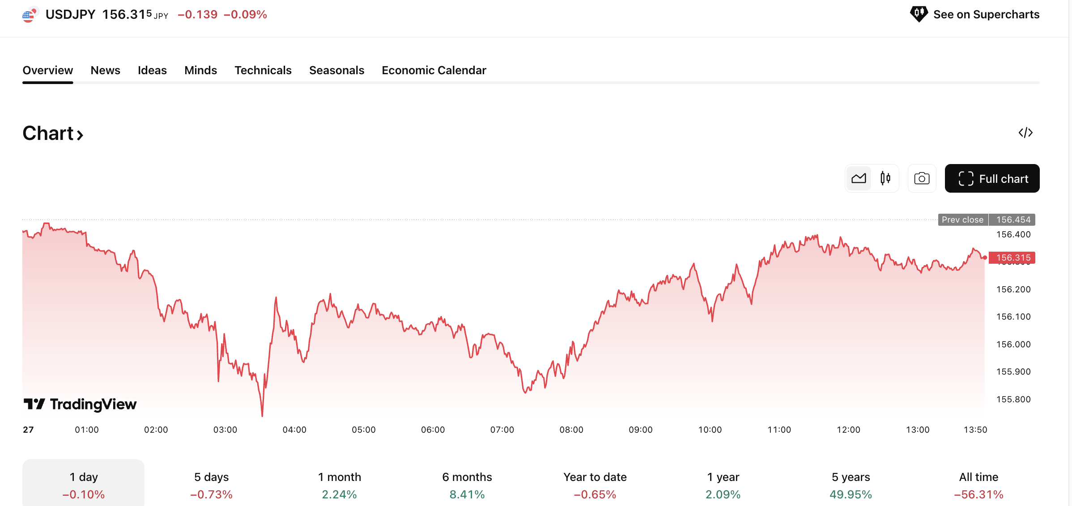
Task: Select the 1 day time range
Action: (x=84, y=485)
